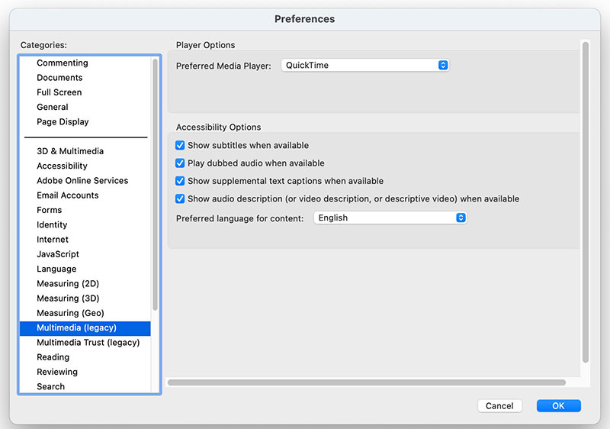Select Page Display category

pyautogui.click(x=63, y=122)
